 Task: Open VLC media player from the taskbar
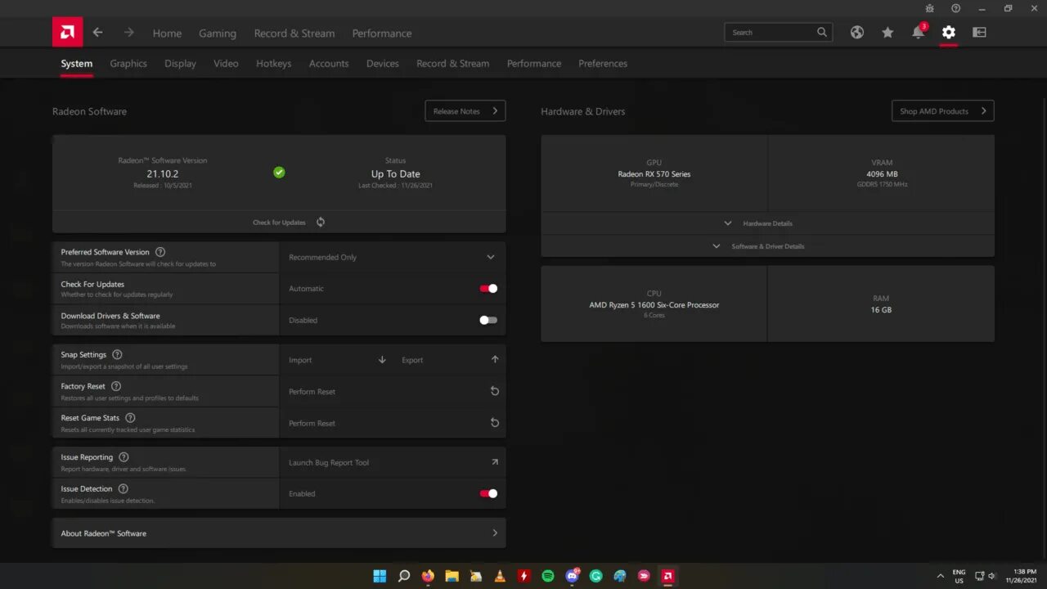(500, 576)
